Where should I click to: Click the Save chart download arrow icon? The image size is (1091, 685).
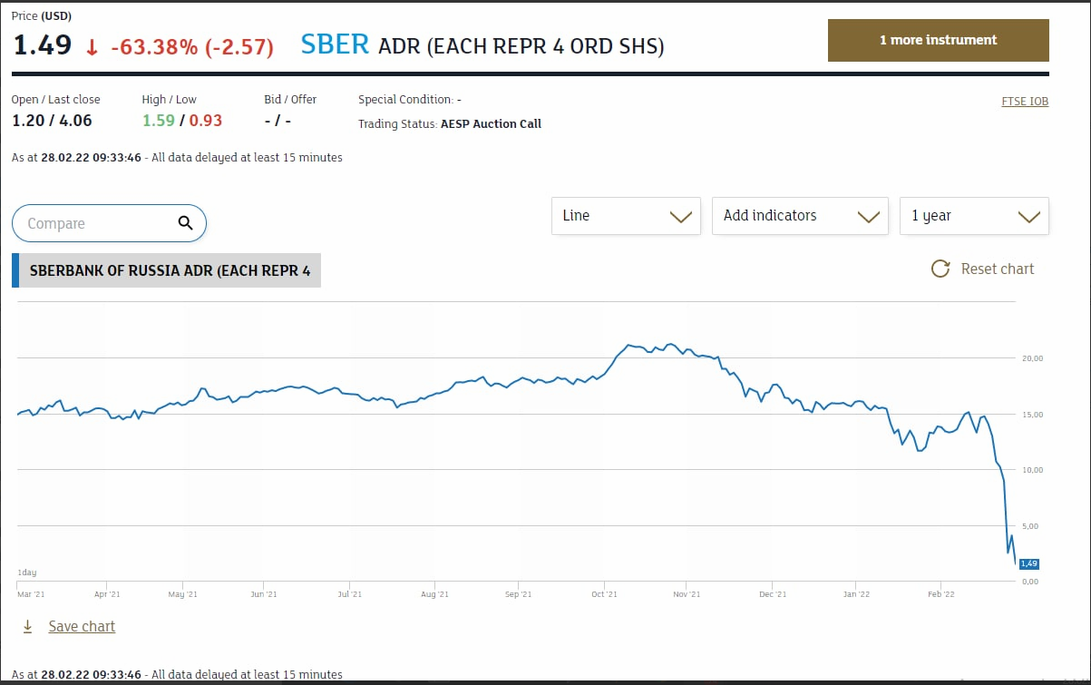[27, 626]
